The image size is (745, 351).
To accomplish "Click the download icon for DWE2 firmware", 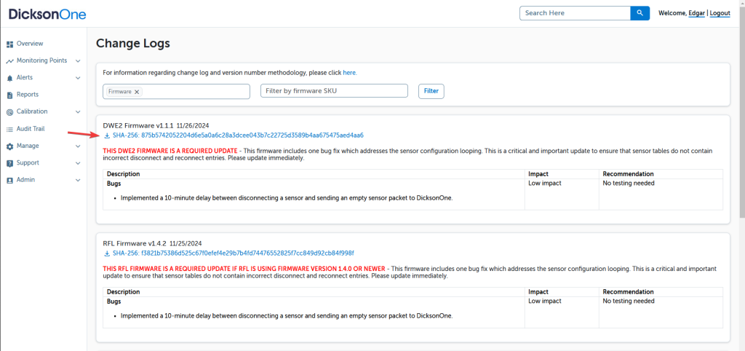I will 108,135.
